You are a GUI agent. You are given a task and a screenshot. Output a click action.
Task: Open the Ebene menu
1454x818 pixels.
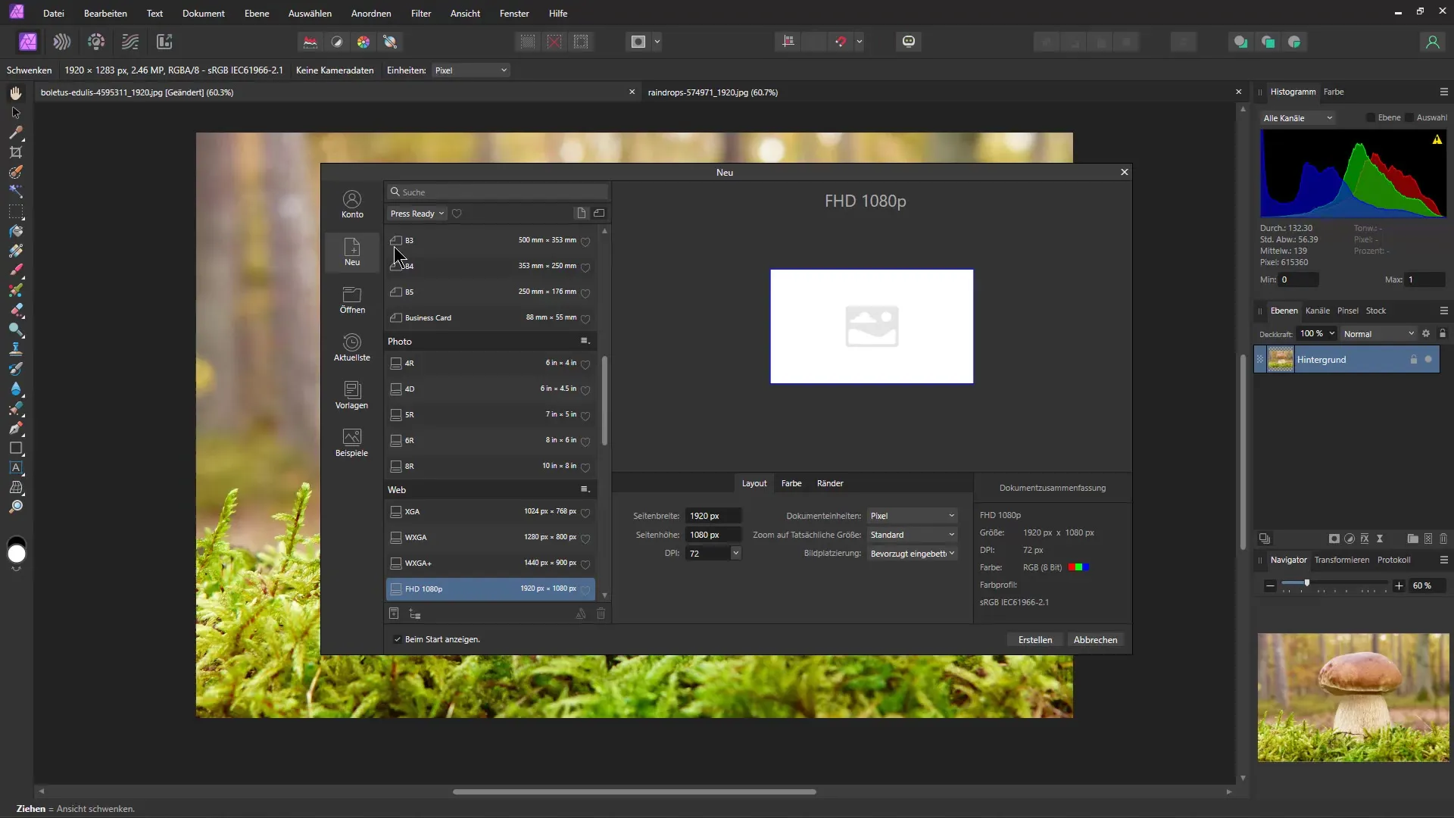(x=257, y=14)
